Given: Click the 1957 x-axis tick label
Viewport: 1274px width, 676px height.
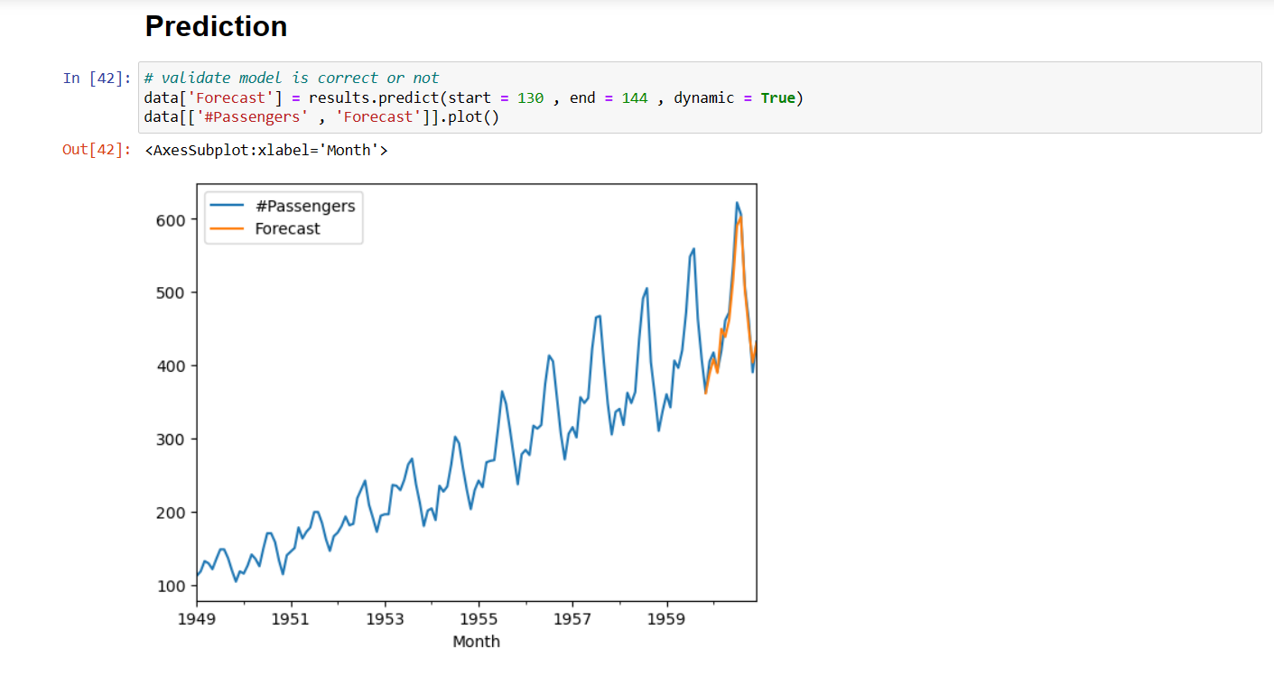Looking at the screenshot, I should (x=573, y=619).
